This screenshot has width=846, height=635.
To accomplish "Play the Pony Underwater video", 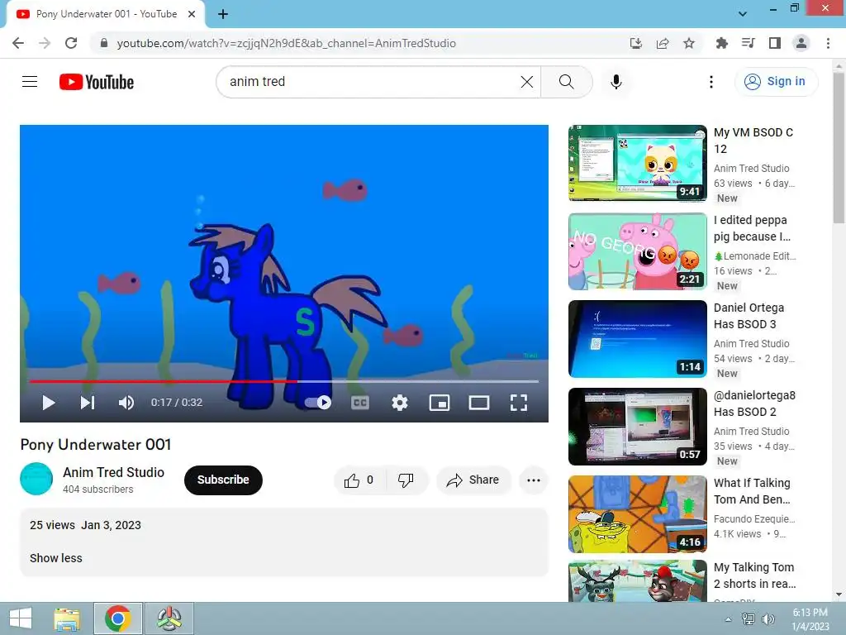I will [49, 403].
